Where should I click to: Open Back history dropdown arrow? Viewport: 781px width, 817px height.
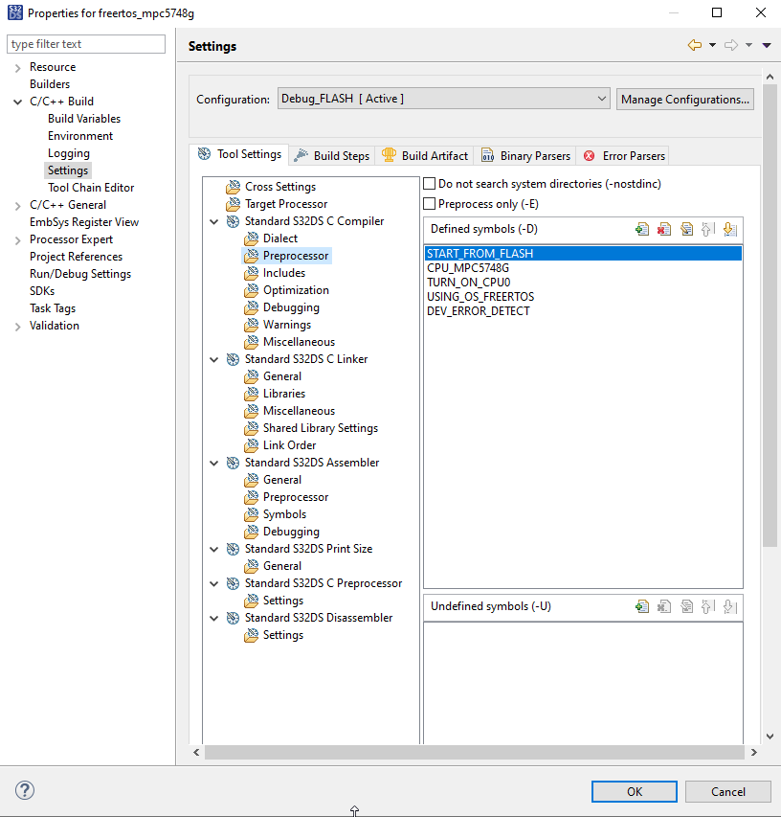point(712,45)
